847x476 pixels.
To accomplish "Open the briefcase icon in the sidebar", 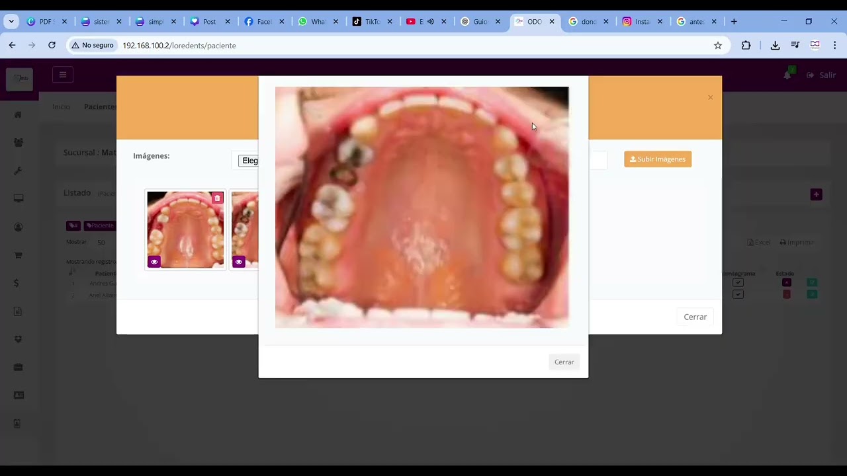I will click(18, 367).
